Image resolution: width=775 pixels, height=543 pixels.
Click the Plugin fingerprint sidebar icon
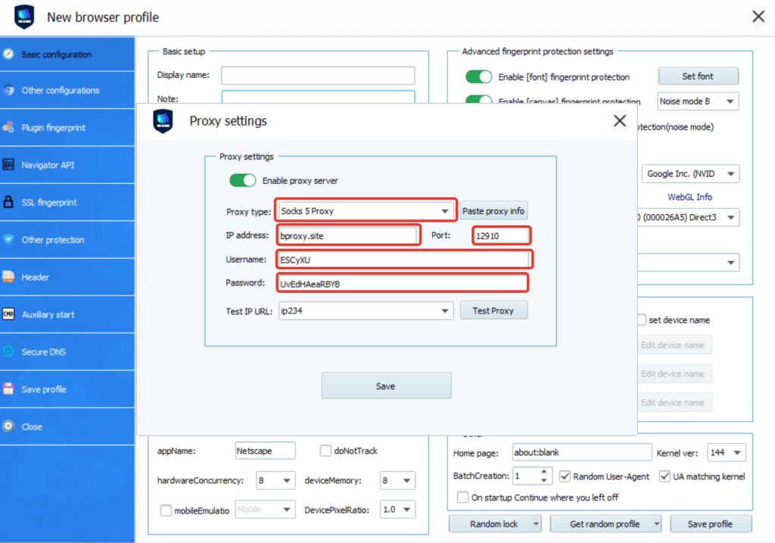[x=8, y=128]
